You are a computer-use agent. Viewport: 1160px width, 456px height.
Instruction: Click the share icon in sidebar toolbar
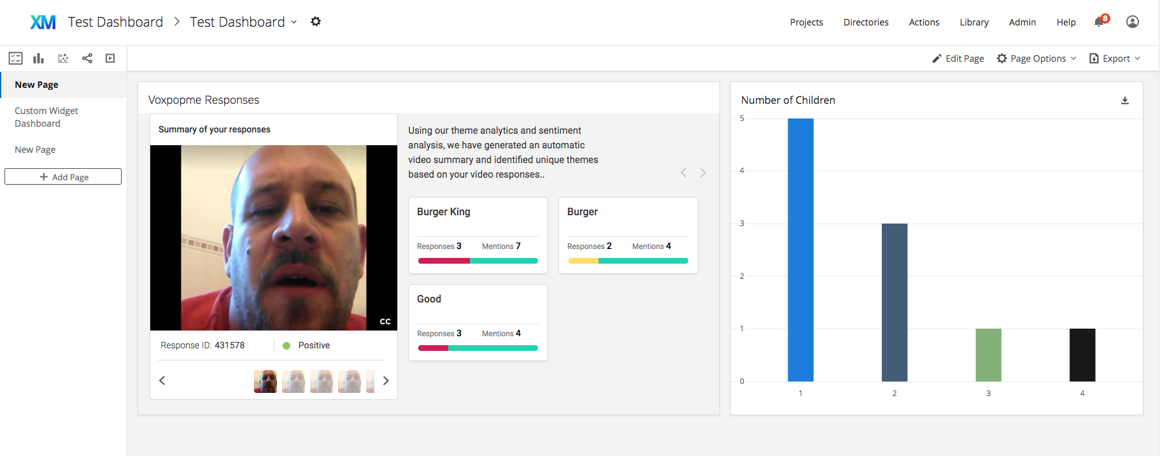pyautogui.click(x=87, y=59)
